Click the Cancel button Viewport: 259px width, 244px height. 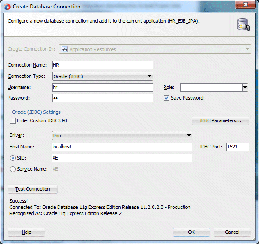coord(232,232)
